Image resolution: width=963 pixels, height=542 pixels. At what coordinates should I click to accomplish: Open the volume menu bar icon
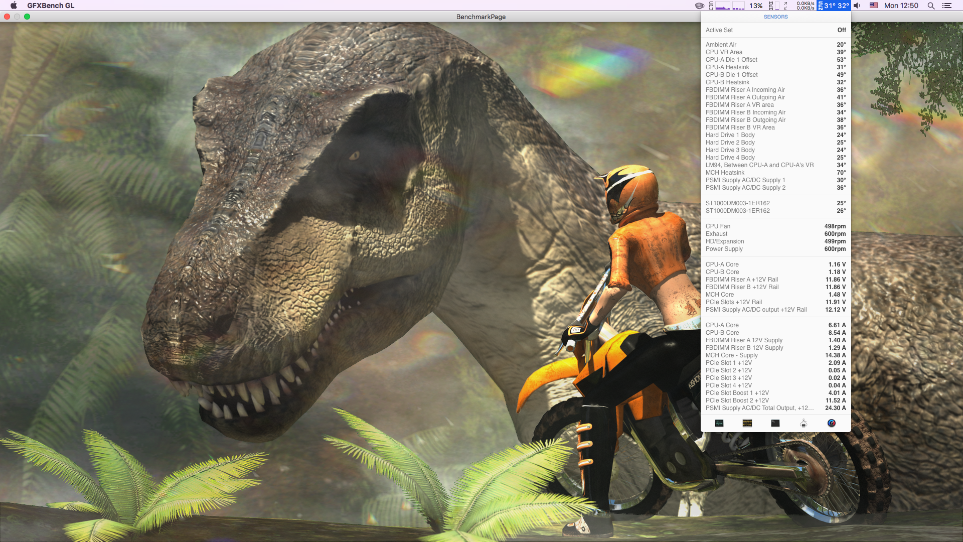pos(857,6)
